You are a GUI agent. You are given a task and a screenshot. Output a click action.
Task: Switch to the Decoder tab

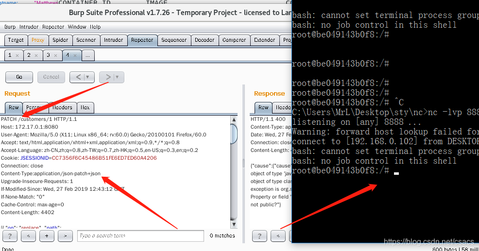click(x=205, y=40)
